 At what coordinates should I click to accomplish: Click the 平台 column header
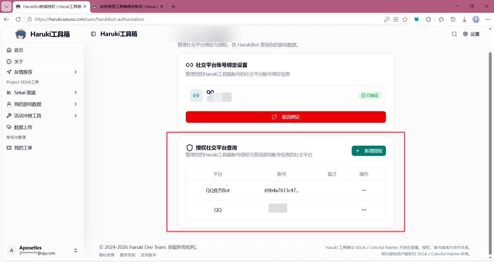point(218,174)
